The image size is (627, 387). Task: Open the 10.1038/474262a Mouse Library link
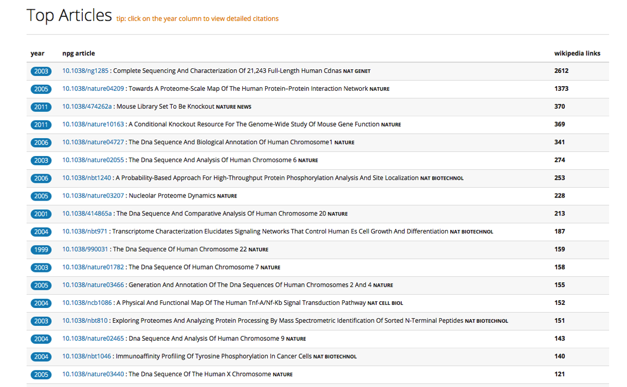(87, 107)
